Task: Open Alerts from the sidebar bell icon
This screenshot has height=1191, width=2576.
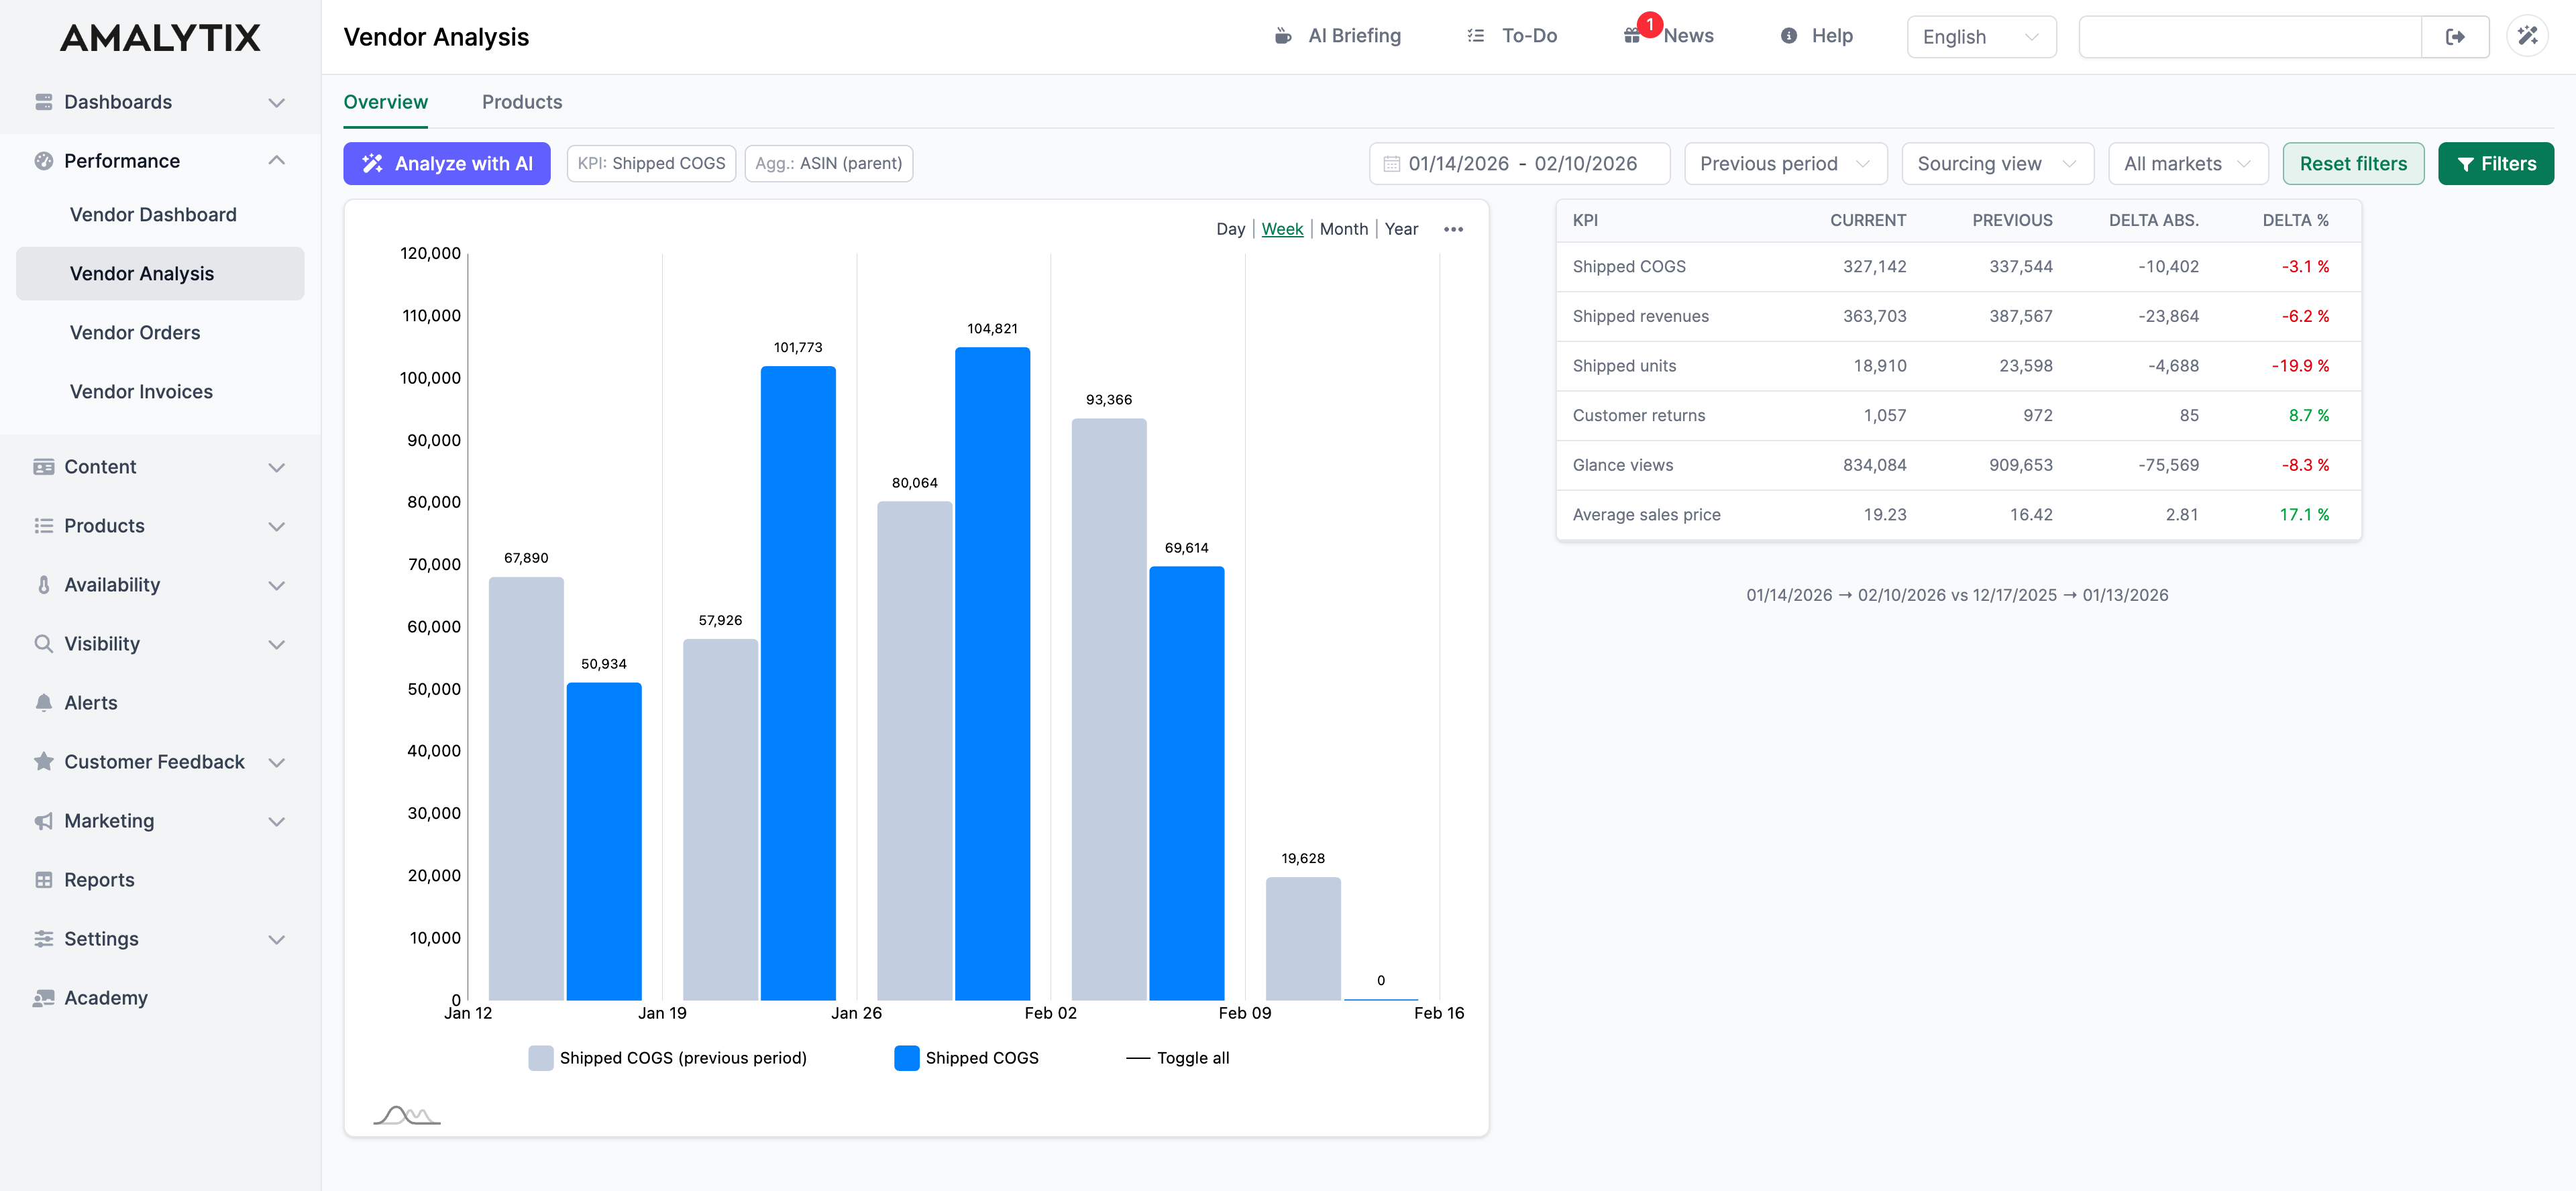Action: pos(90,702)
